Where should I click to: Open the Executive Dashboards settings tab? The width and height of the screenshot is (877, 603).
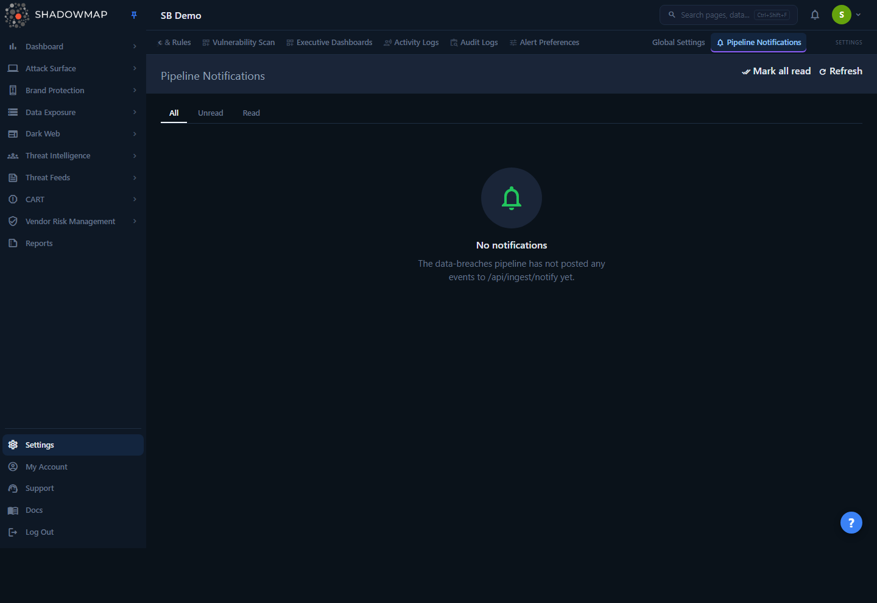coord(329,43)
